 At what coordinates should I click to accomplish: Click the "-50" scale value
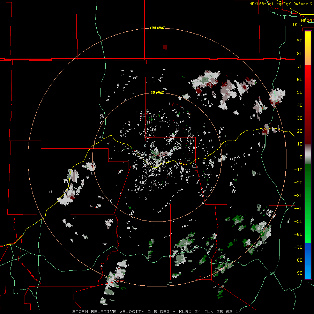(x=298, y=222)
